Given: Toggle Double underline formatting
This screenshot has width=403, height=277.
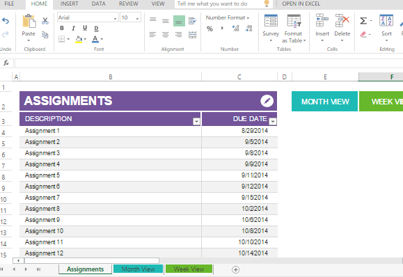Looking at the screenshot, I should tap(96, 29).
